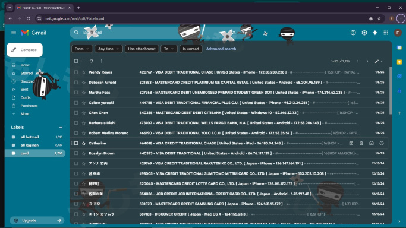Open Advanced search link
The image size is (406, 228).
[221, 49]
